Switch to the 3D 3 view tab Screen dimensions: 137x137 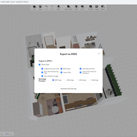click(7, 134)
